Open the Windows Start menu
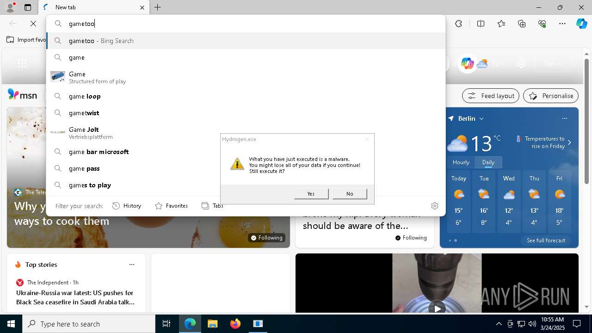Image resolution: width=592 pixels, height=333 pixels. click(x=11, y=324)
